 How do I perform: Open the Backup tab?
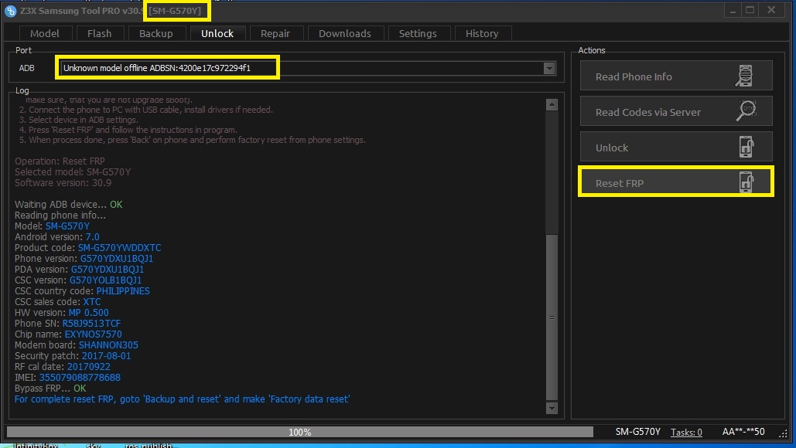155,33
